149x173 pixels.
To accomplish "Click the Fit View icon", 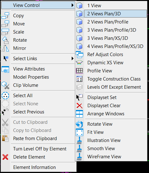I will pos(79,132).
